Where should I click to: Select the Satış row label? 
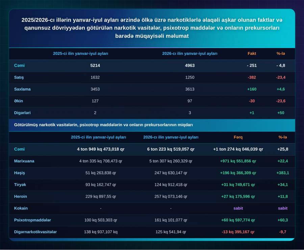19,77
